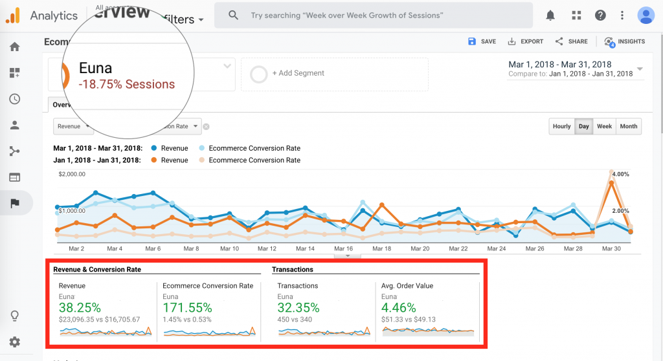Screen dimensions: 663x361
Task: Click the Mar 1, 2018 - Mar 31, 2018 date range
Action: [x=560, y=65]
